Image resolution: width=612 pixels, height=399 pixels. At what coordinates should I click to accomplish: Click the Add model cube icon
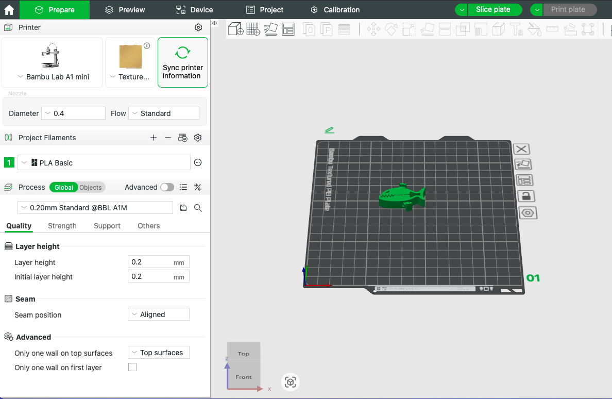(235, 29)
